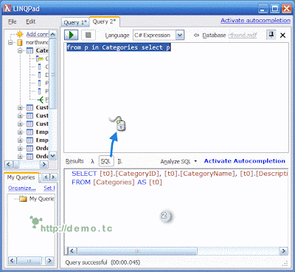This screenshot has width=295, height=272.
Task: Click the northwnd database cylinder icon
Action: [20, 43]
